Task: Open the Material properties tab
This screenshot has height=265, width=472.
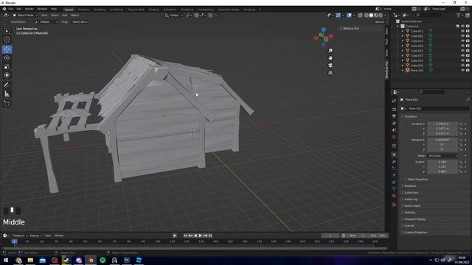Action: click(x=394, y=196)
